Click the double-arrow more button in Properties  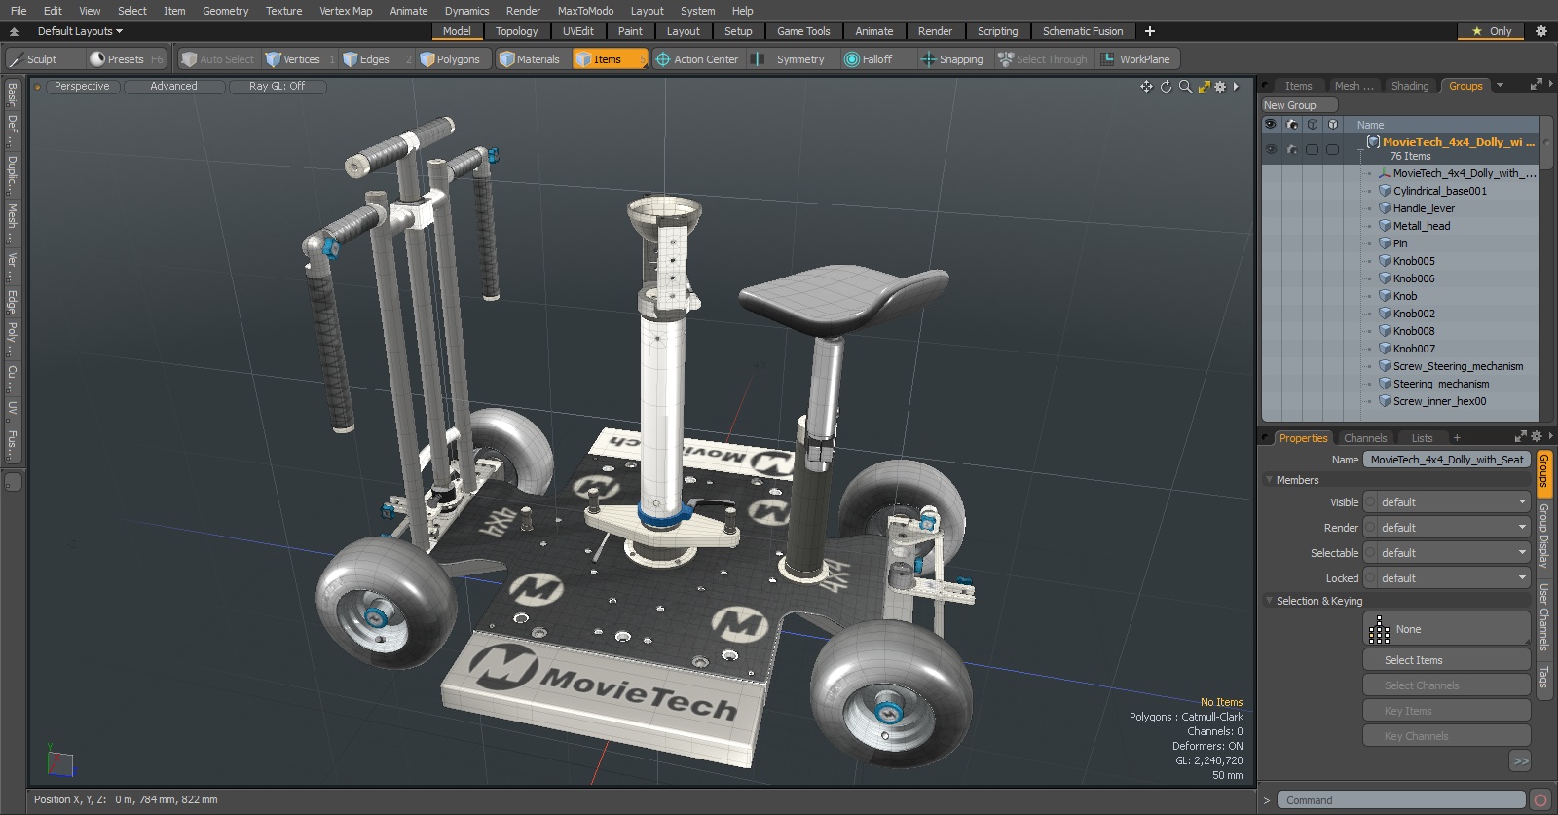(x=1520, y=760)
